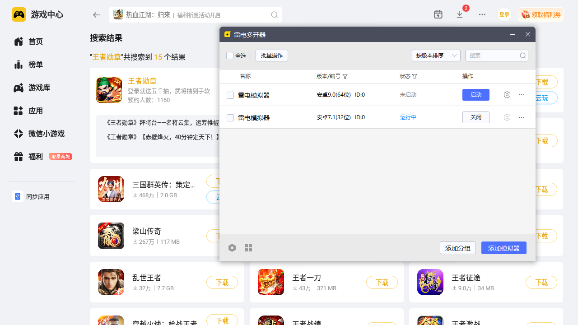Open the WeChat mini games (微信小游戏) section
This screenshot has height=325, width=578.
[46, 134]
